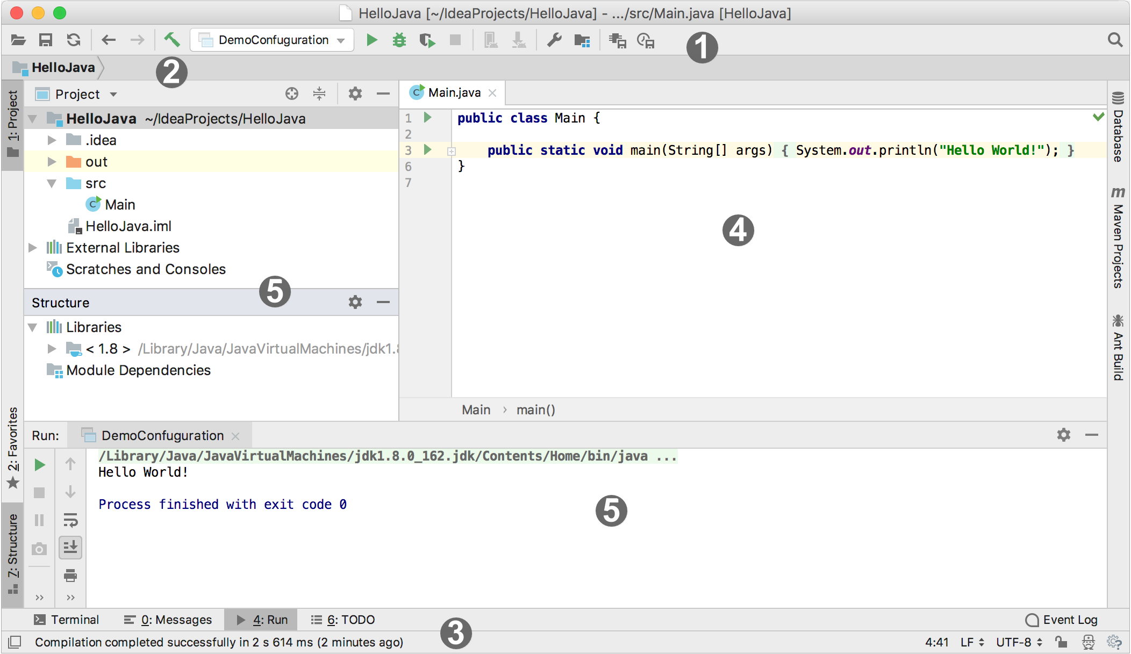Open the DemoConfuguration run configuration dropdown
1131x654 pixels.
tap(272, 40)
